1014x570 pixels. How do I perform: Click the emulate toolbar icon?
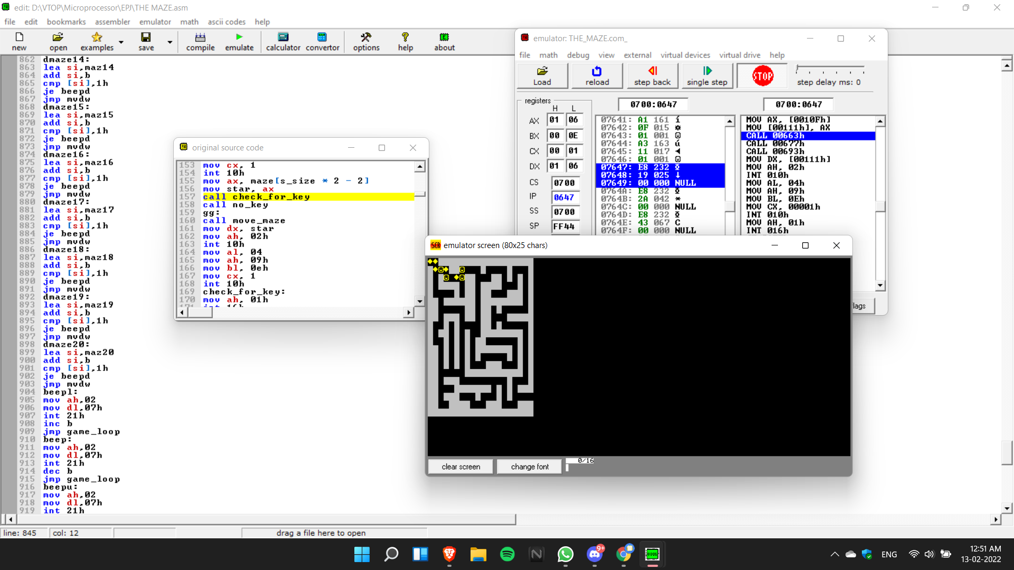point(239,42)
